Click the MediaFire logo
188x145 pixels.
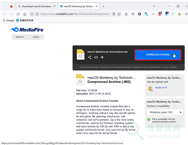click(x=27, y=30)
